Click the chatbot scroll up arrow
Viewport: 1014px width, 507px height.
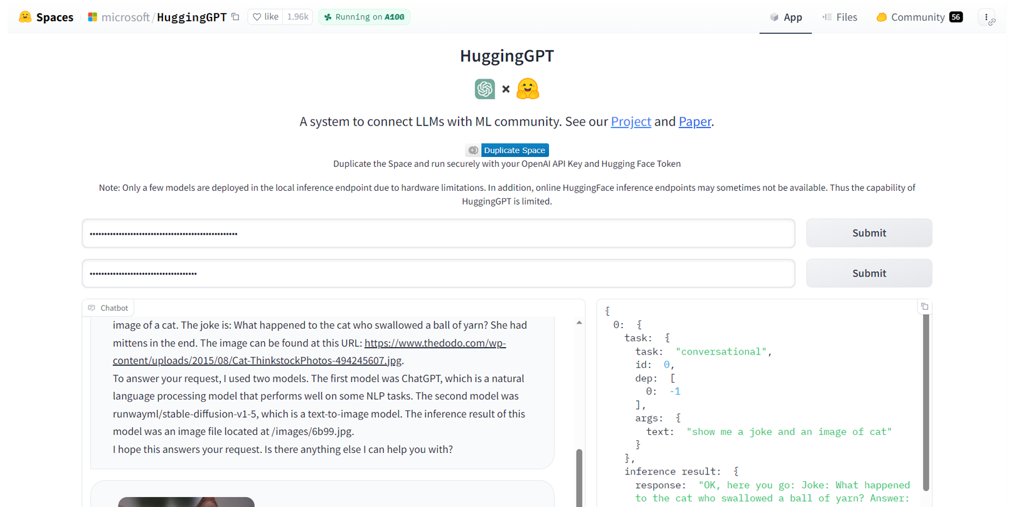(579, 323)
